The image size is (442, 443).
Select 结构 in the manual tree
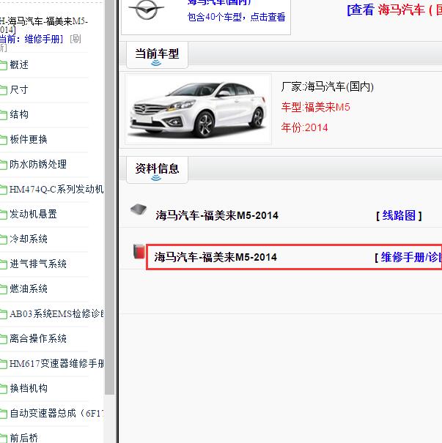click(x=19, y=115)
